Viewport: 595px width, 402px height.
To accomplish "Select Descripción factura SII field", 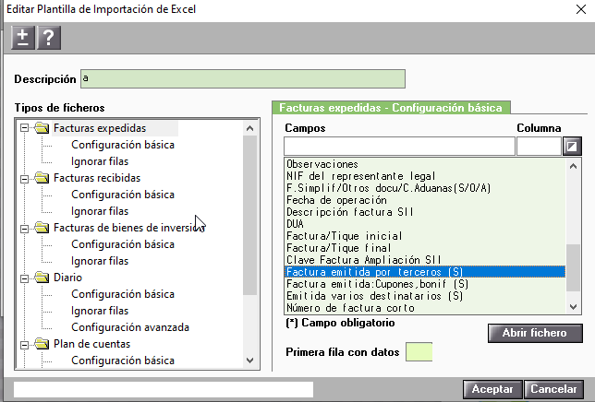I will tap(425, 212).
